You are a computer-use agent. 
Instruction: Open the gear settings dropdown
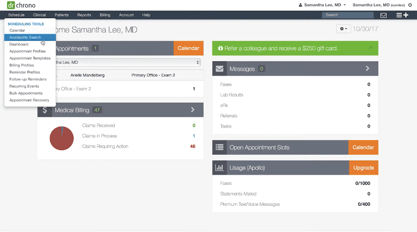click(x=343, y=29)
